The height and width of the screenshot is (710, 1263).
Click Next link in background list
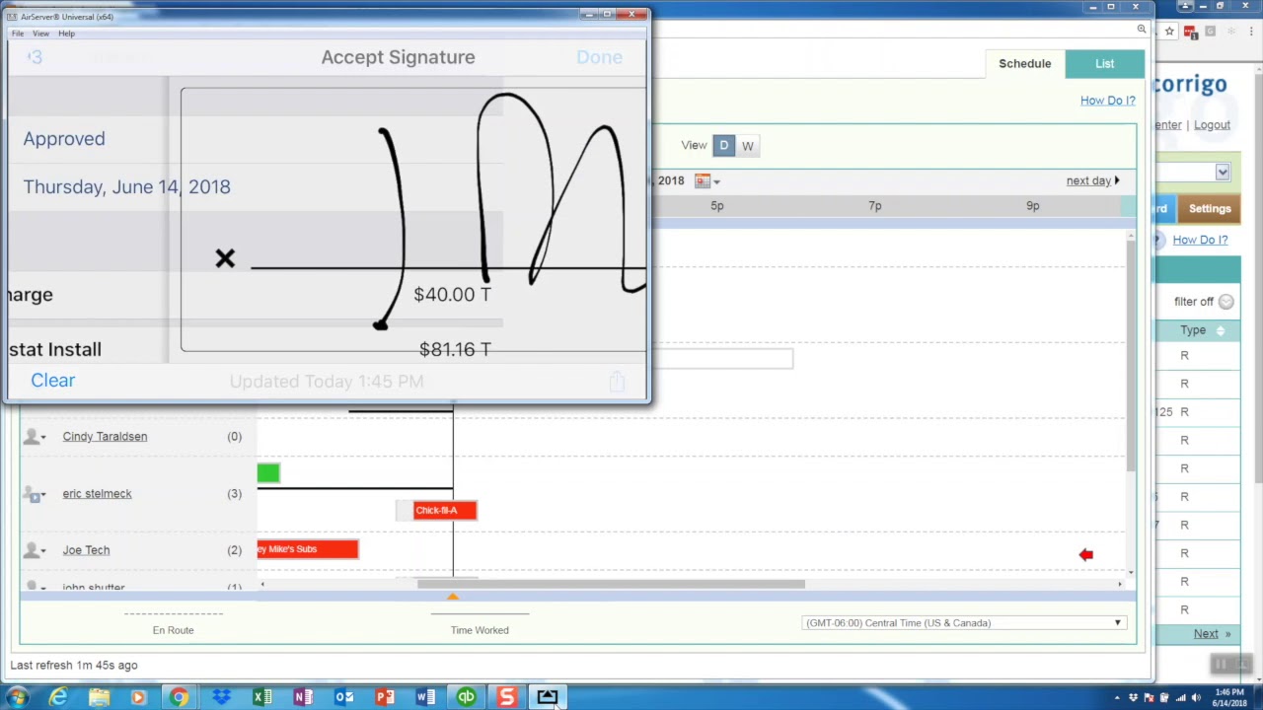tap(1206, 634)
